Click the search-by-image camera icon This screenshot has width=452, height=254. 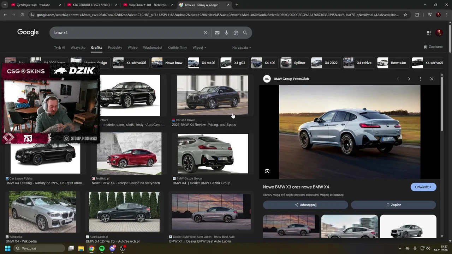click(236, 32)
